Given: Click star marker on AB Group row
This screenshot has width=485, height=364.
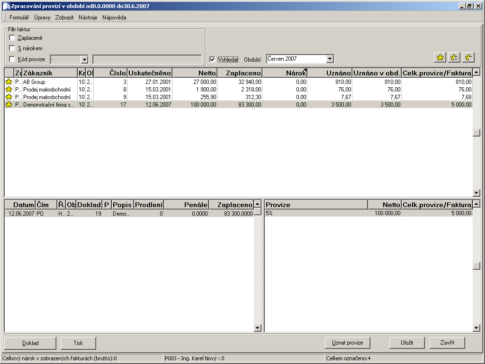Looking at the screenshot, I should pos(9,82).
